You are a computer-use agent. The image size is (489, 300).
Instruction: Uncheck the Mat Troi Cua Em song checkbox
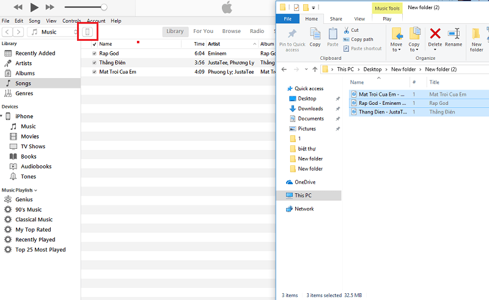coord(94,72)
